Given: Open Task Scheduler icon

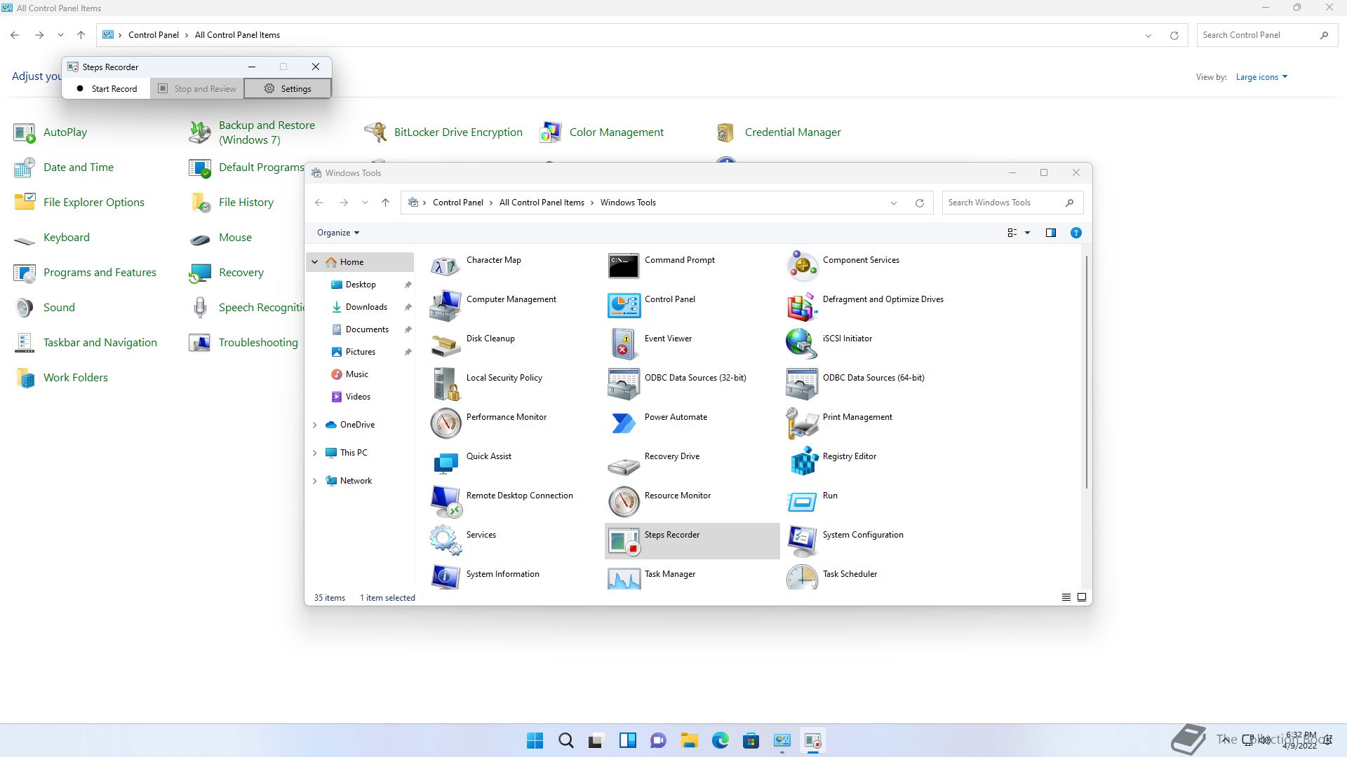Looking at the screenshot, I should (802, 578).
